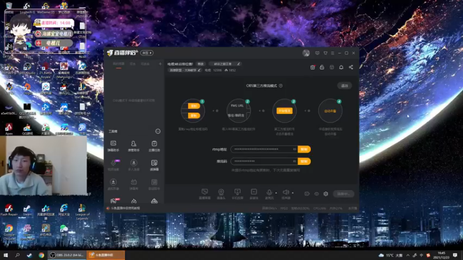Edit the game category with its pencil icon
This screenshot has height=260, width=463.
[199, 70]
